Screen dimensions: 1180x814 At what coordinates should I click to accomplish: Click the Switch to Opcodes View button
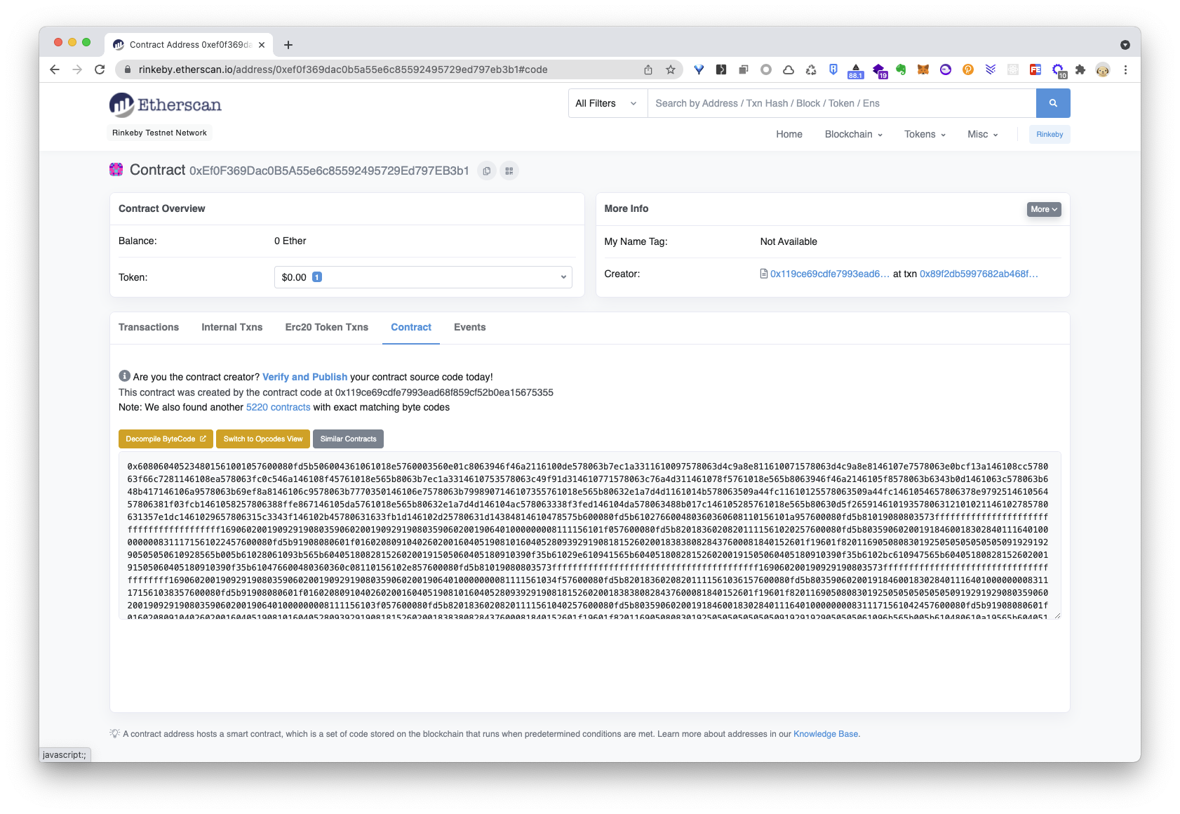click(263, 439)
